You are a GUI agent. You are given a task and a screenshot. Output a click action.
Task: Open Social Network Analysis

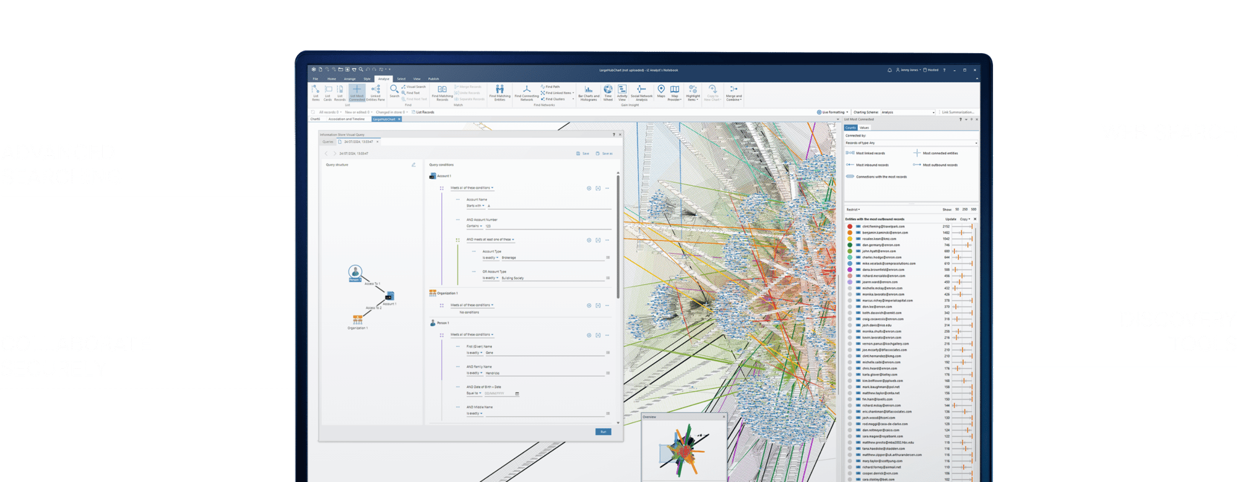(641, 93)
